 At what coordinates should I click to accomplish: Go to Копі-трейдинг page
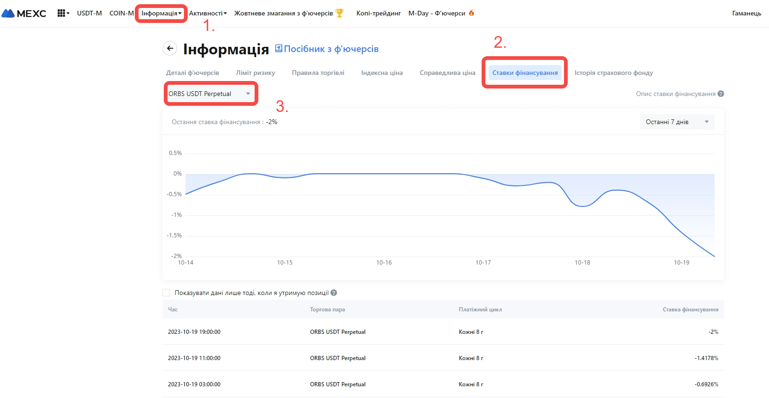(x=378, y=13)
